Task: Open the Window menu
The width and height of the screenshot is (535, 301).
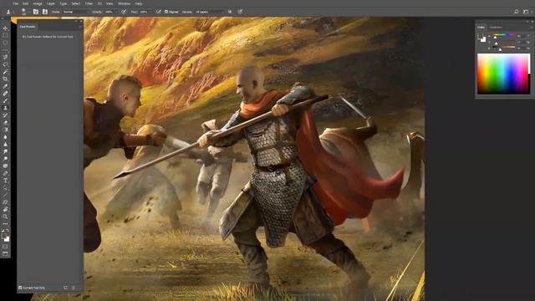Action: coord(125,3)
